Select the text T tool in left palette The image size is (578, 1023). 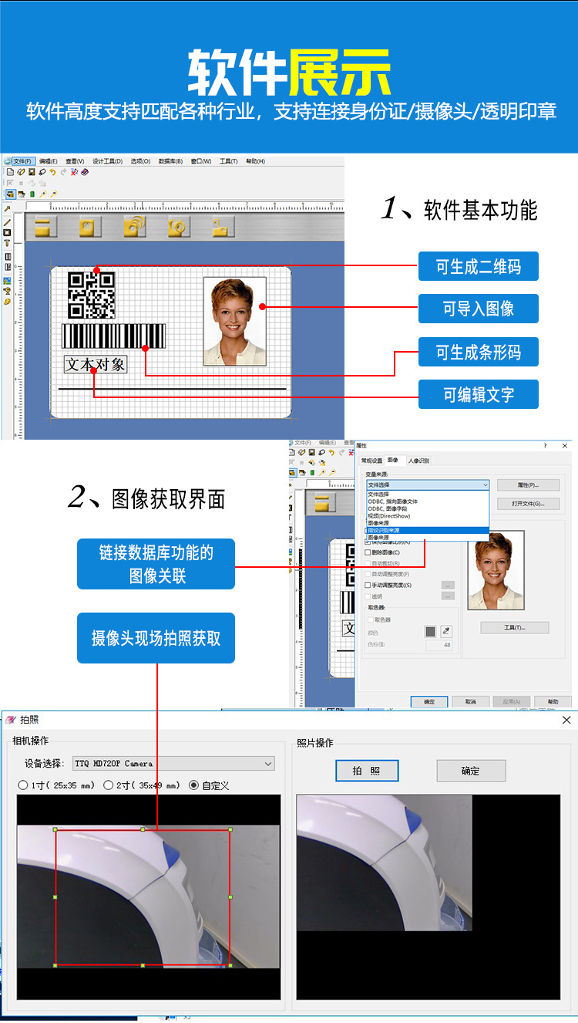(7, 243)
